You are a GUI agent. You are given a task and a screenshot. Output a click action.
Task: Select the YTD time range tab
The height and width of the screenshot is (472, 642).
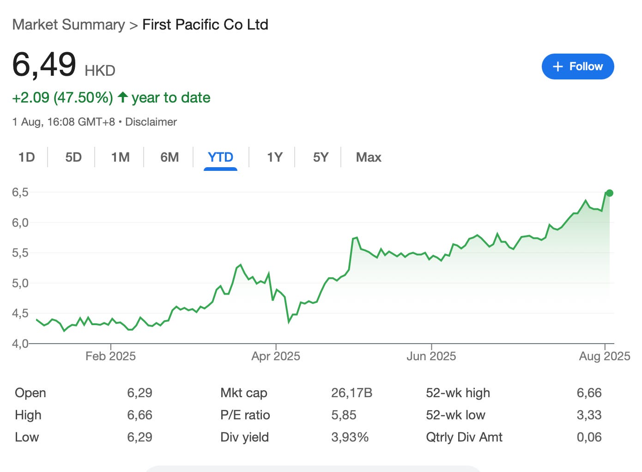[220, 157]
